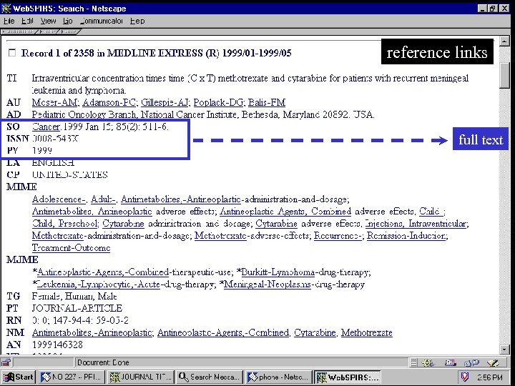
Task: Open the Go menu
Action: tap(68, 21)
